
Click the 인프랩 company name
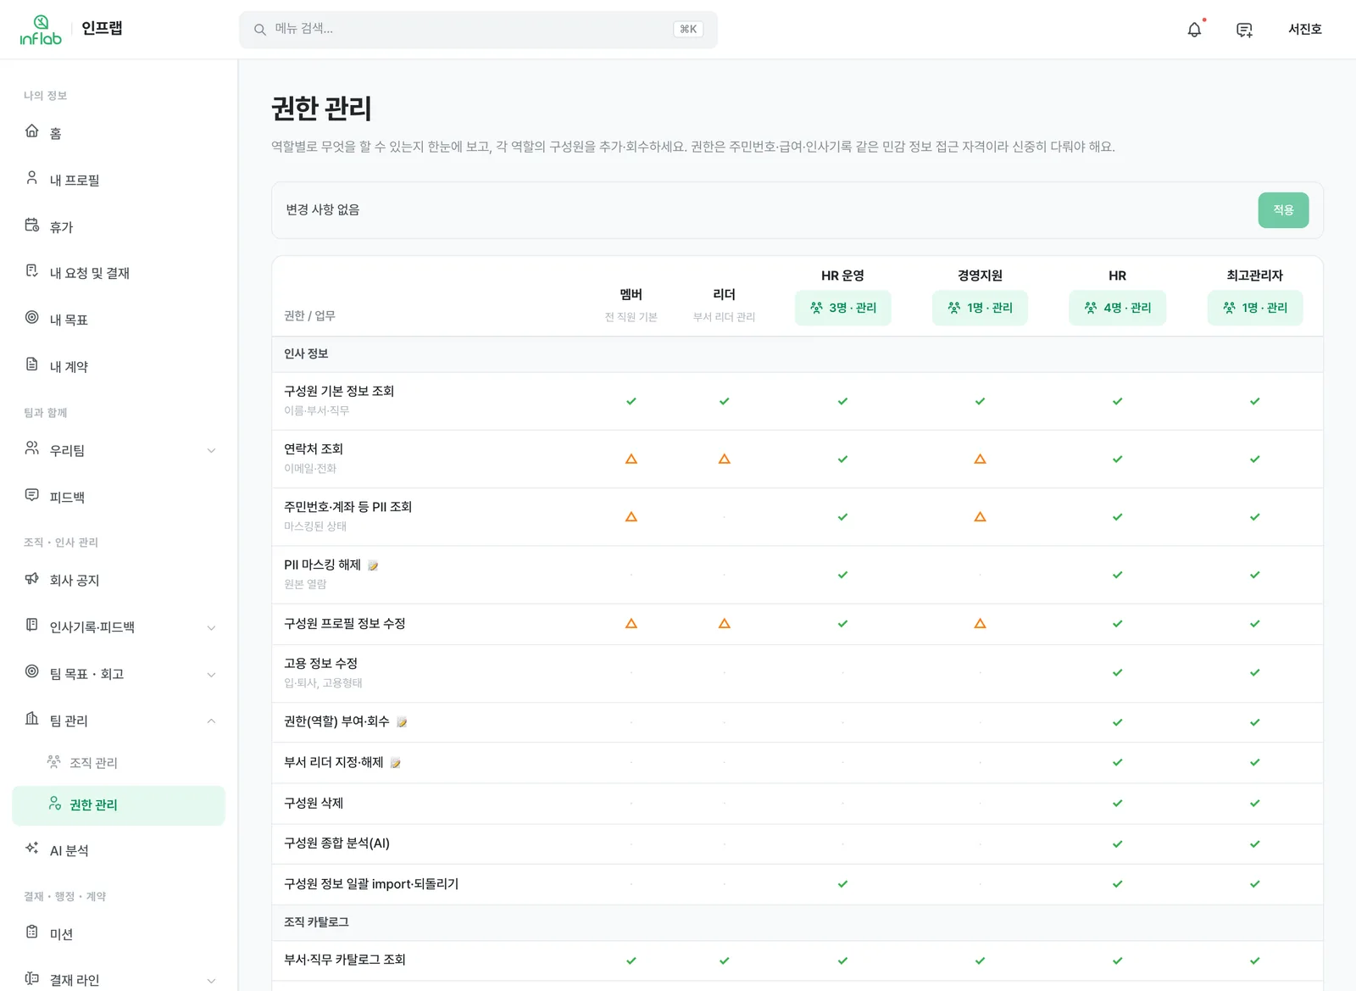point(102,28)
